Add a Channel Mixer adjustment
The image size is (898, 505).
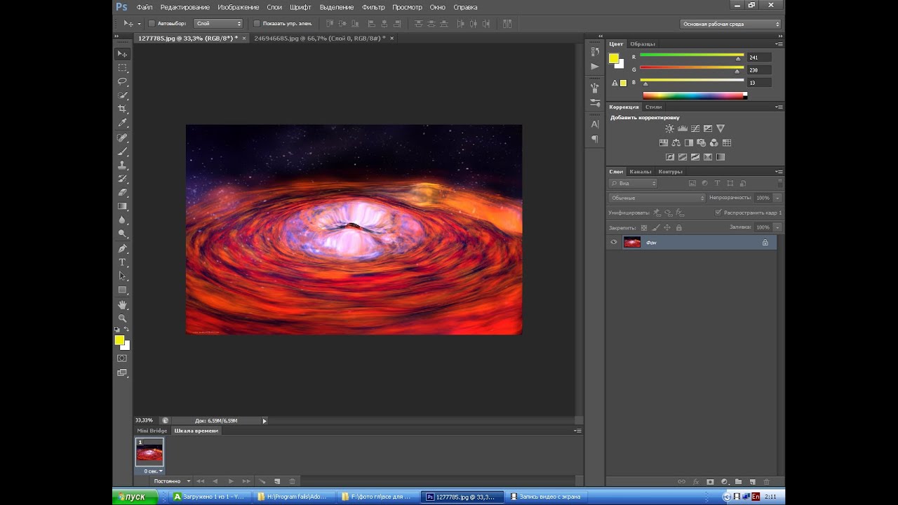pos(714,143)
